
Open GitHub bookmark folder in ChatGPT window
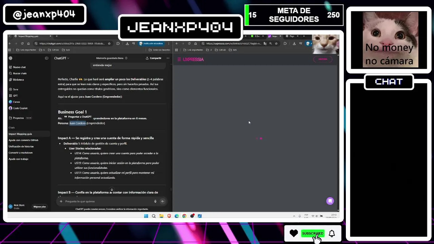53,50
